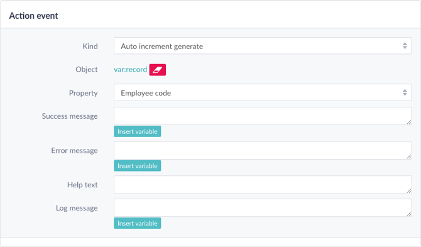Focus the Help text text area
Screen dimensions: 421x247
tap(263, 185)
